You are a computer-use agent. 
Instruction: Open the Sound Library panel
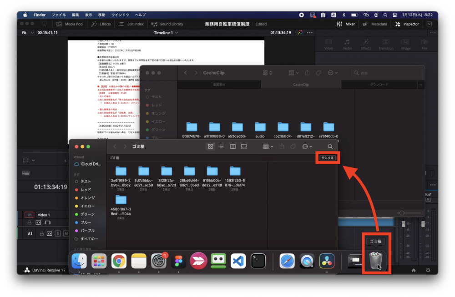[167, 24]
